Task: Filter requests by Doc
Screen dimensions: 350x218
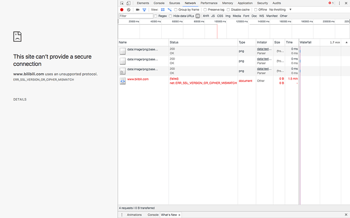Action: (254, 16)
